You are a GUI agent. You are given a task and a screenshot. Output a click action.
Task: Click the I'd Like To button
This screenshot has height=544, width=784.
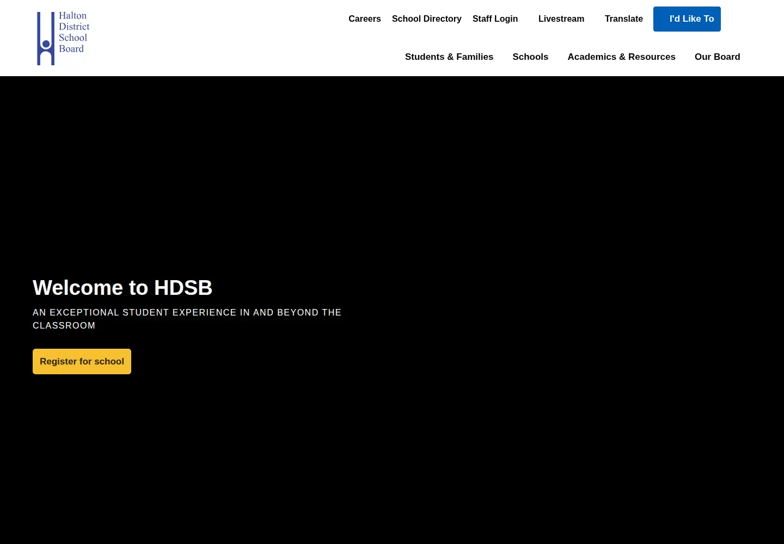687,19
